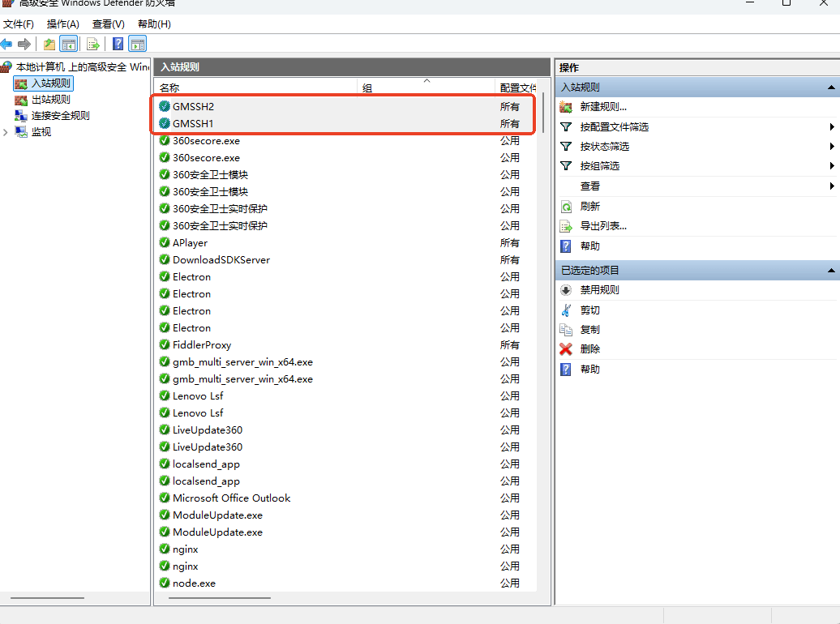
Task: Select the Microsoft Office Outlook rule
Action: click(345, 498)
